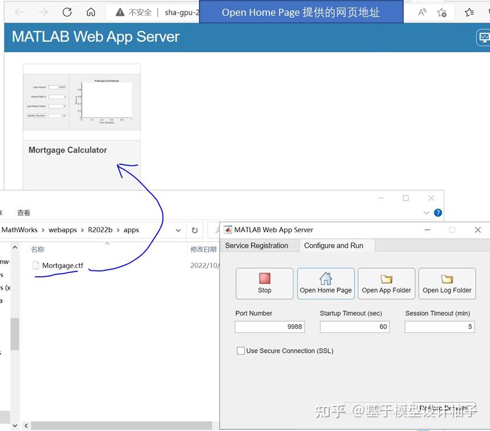The width and height of the screenshot is (490, 431).
Task: Click the Stop server icon
Action: (x=264, y=279)
